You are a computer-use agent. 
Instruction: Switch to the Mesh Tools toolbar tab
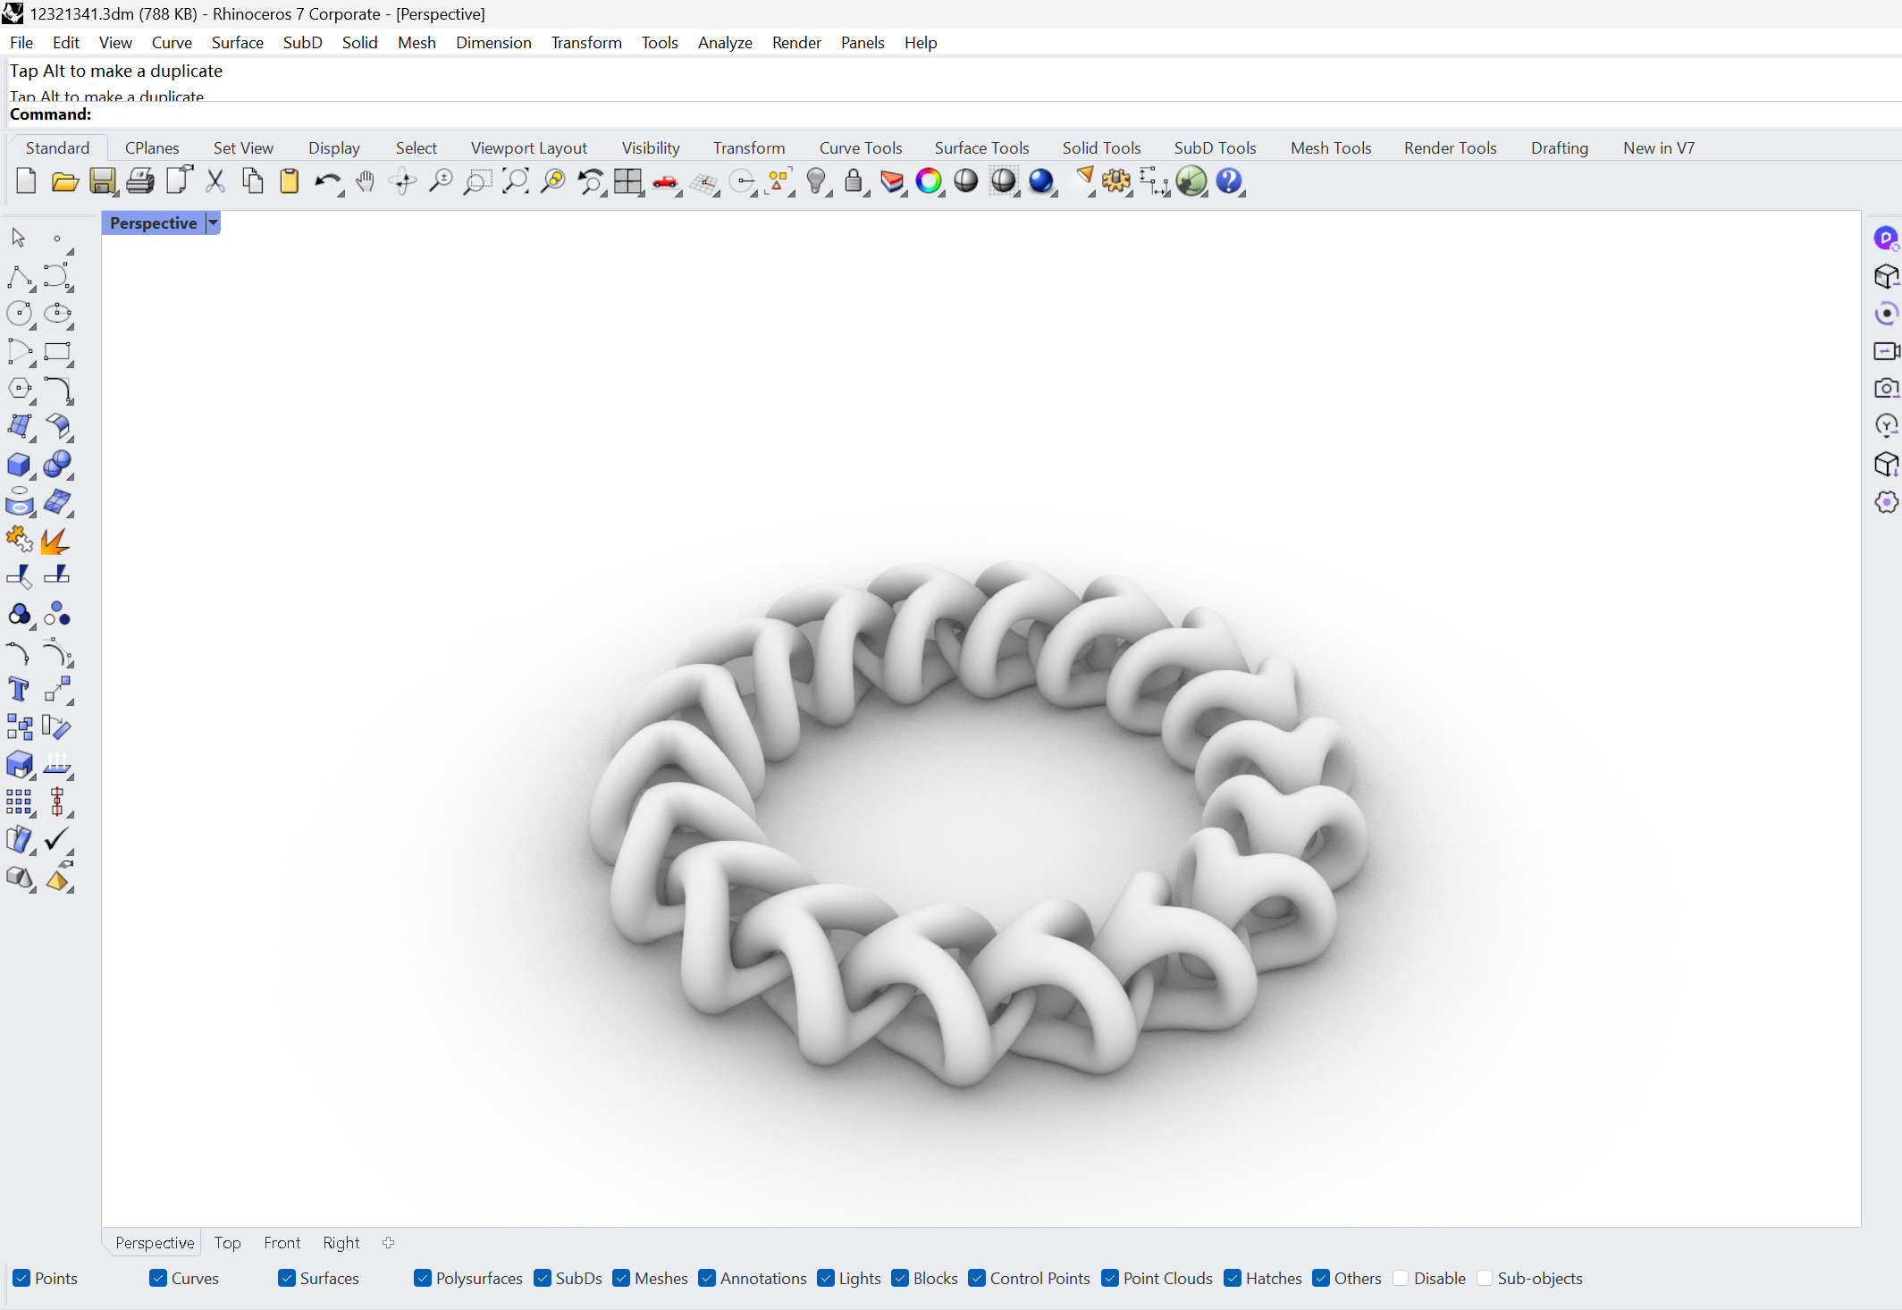pyautogui.click(x=1330, y=147)
